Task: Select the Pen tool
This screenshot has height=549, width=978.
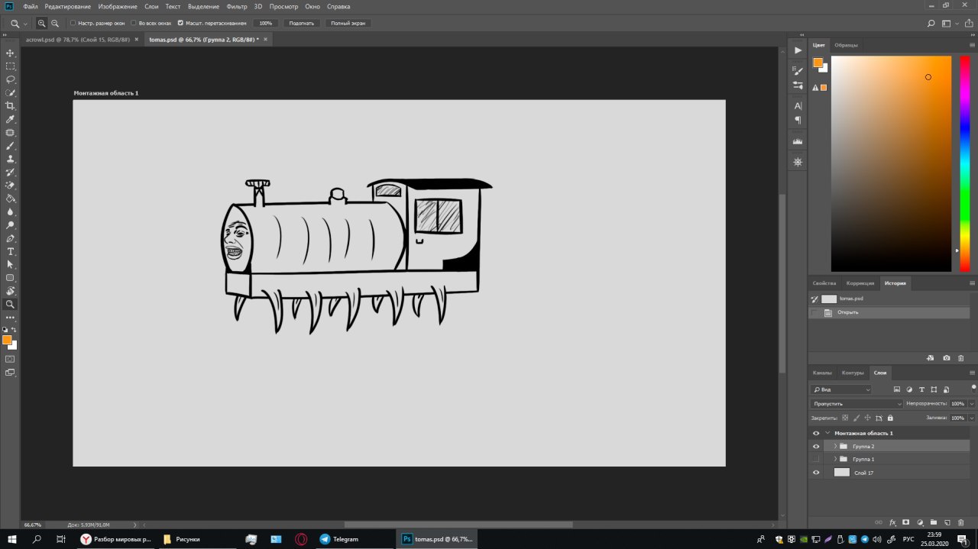Action: tap(11, 238)
